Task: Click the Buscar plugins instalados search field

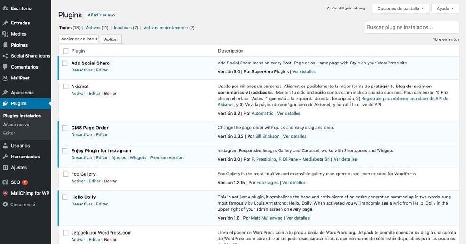Action: pyautogui.click(x=412, y=27)
